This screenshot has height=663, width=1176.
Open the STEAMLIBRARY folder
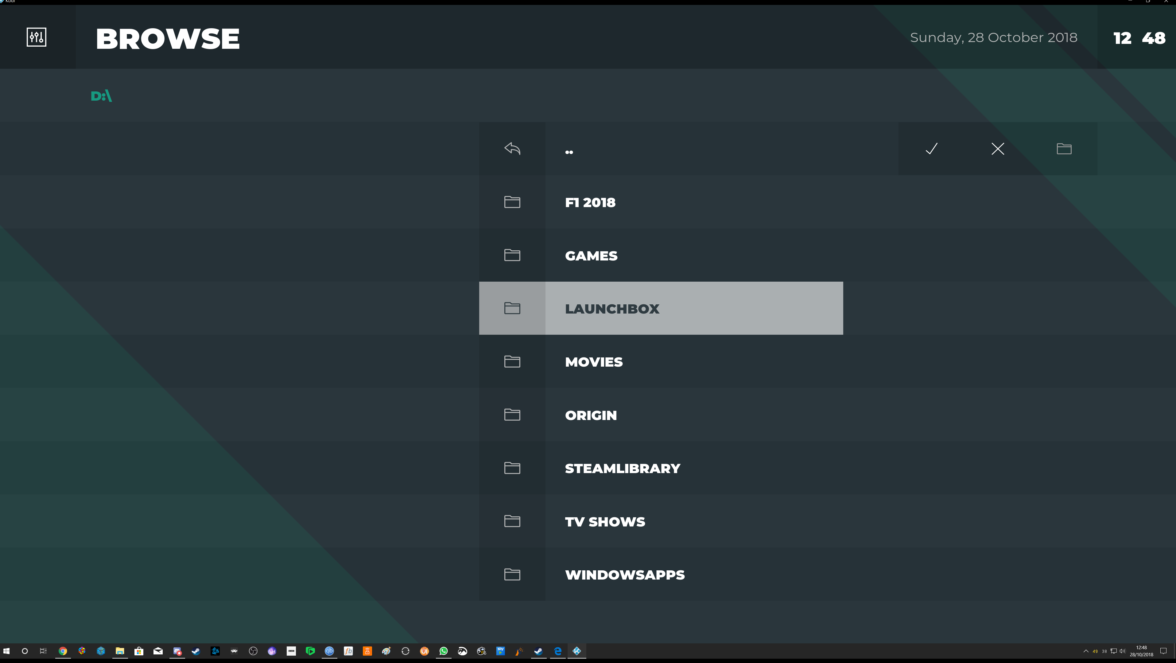(x=661, y=468)
